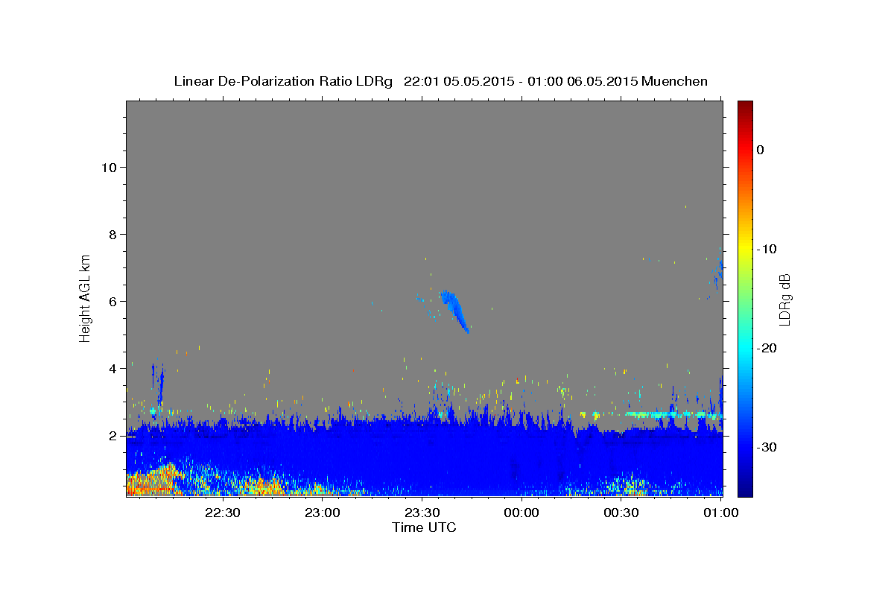
Task: Click the orange-red high LDR patch at lower left
Action: (x=150, y=481)
